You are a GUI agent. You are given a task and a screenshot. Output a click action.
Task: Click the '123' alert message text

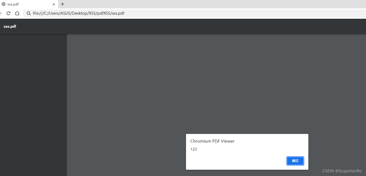tap(194, 149)
